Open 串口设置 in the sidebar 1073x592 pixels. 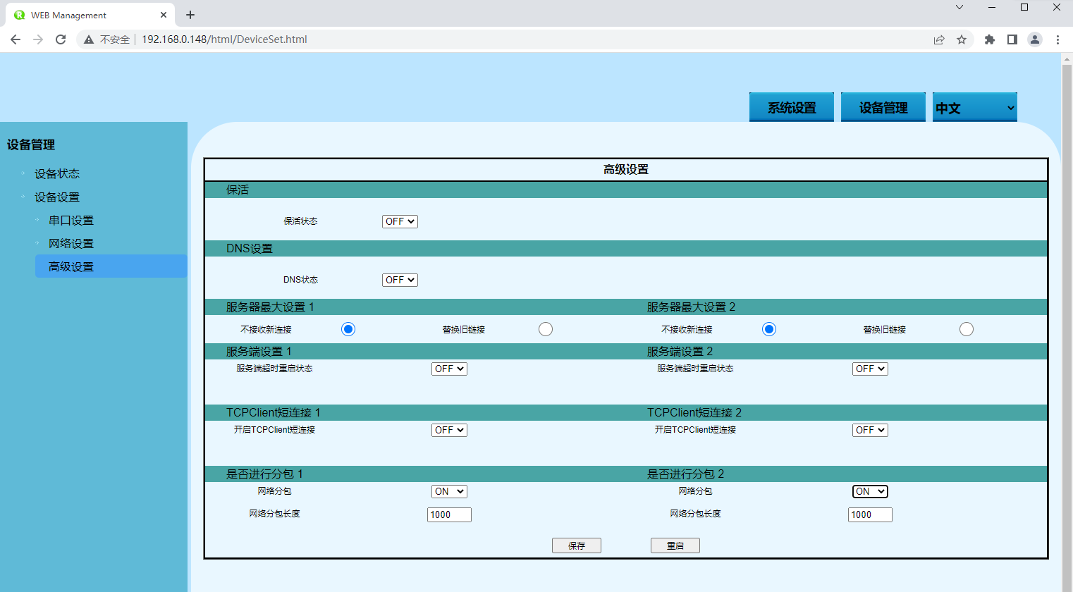(71, 221)
